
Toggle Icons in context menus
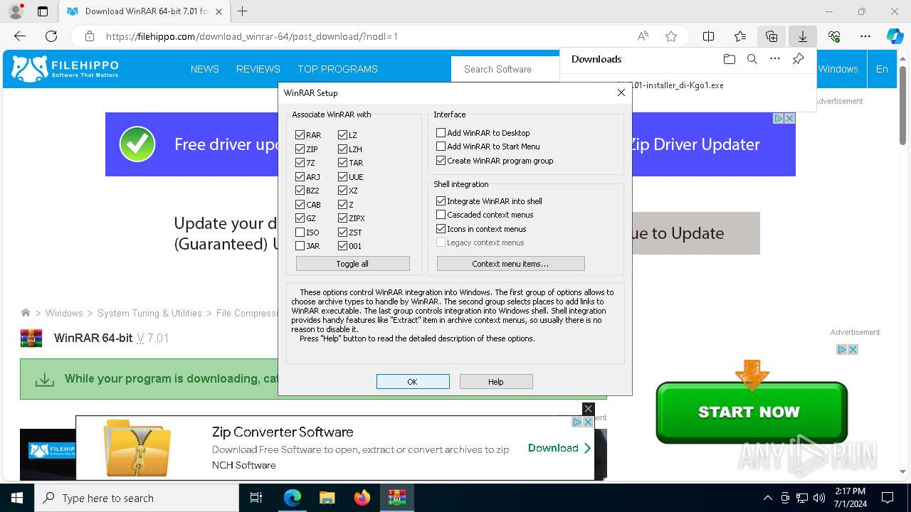tap(441, 228)
